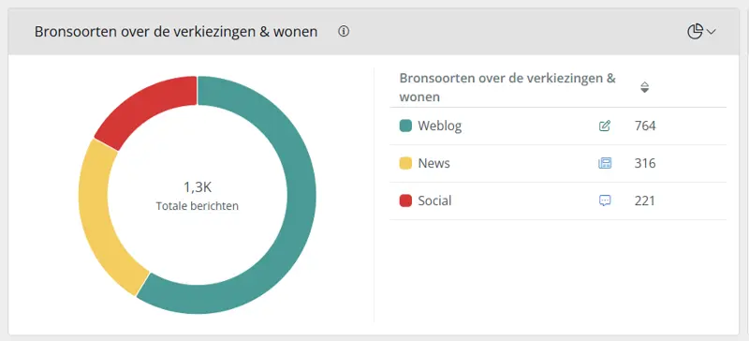
Task: Select the Social row label
Action: tap(434, 200)
